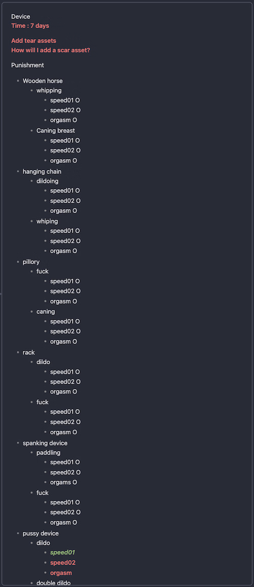Select the "rack" list item
The height and width of the screenshot is (587, 254).
(x=29, y=353)
